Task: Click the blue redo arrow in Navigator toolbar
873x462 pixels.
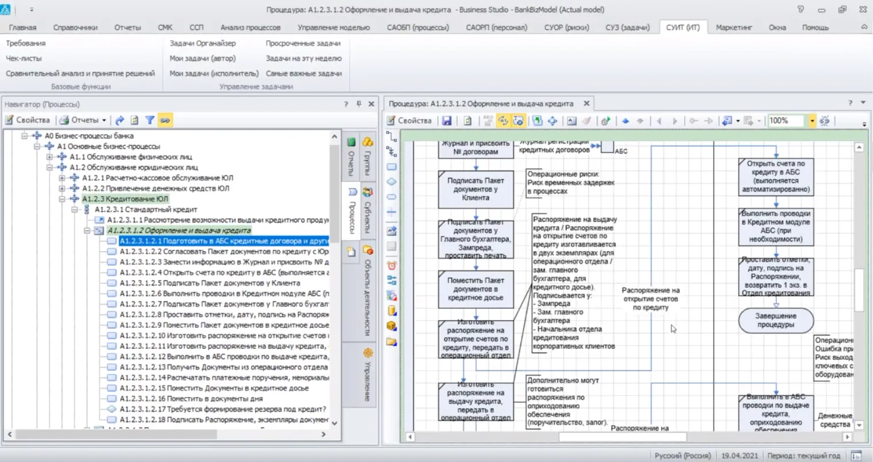Action: tap(119, 120)
